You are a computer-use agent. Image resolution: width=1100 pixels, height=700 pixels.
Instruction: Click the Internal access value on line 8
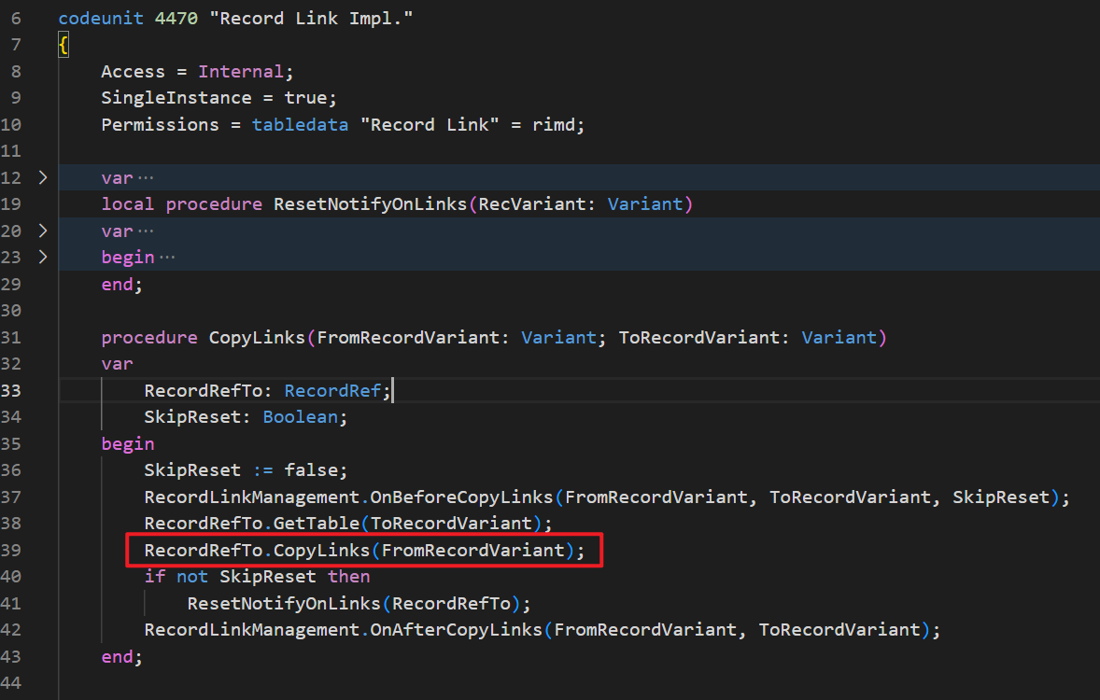point(240,70)
